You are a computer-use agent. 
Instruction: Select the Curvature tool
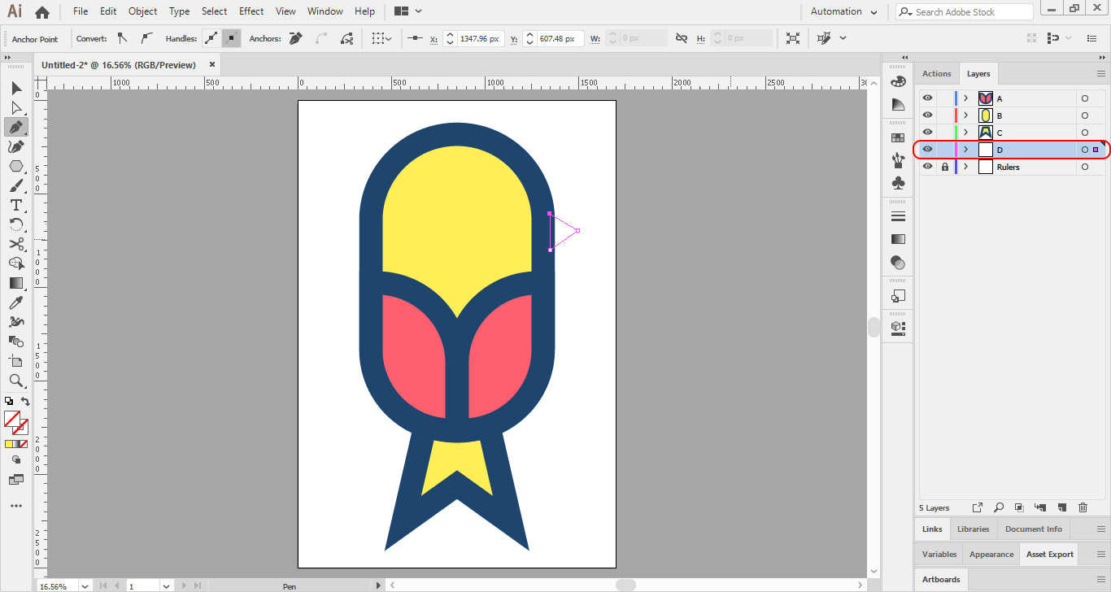point(16,146)
